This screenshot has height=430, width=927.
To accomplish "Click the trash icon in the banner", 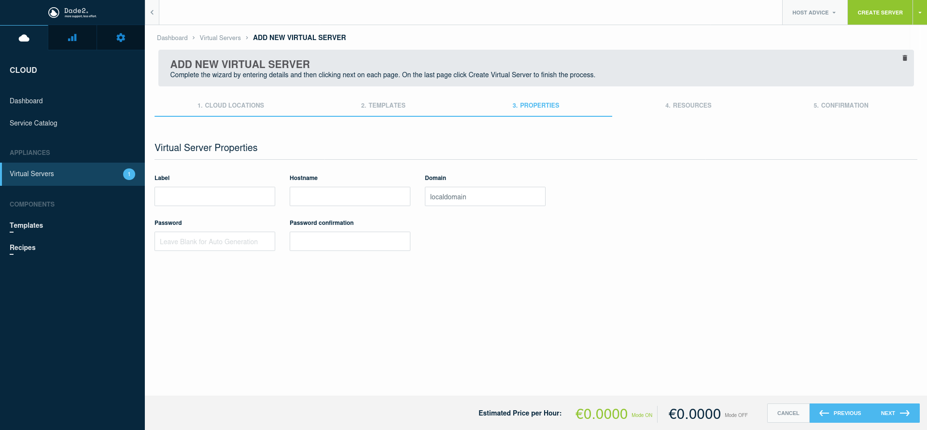I will (905, 58).
